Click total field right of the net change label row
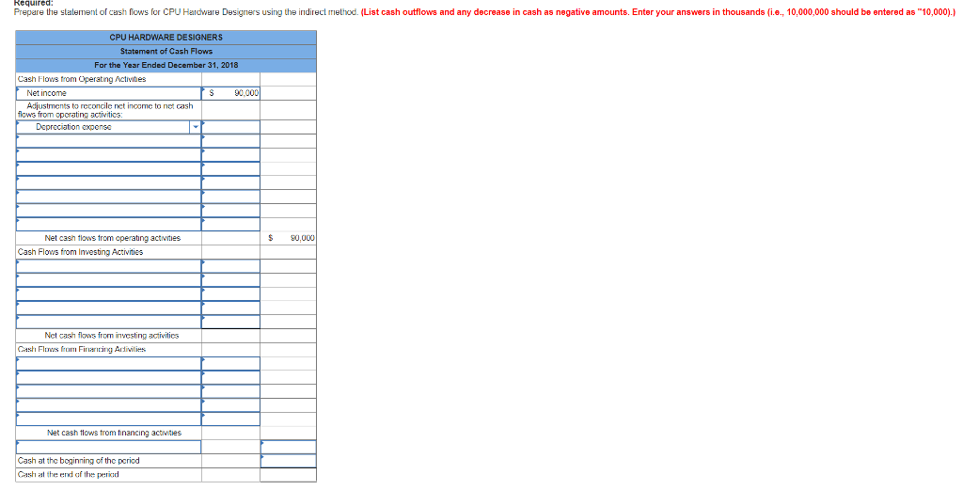 [x=288, y=447]
